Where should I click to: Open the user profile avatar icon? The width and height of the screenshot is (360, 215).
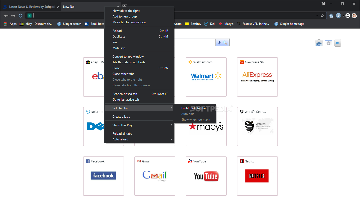click(x=347, y=16)
